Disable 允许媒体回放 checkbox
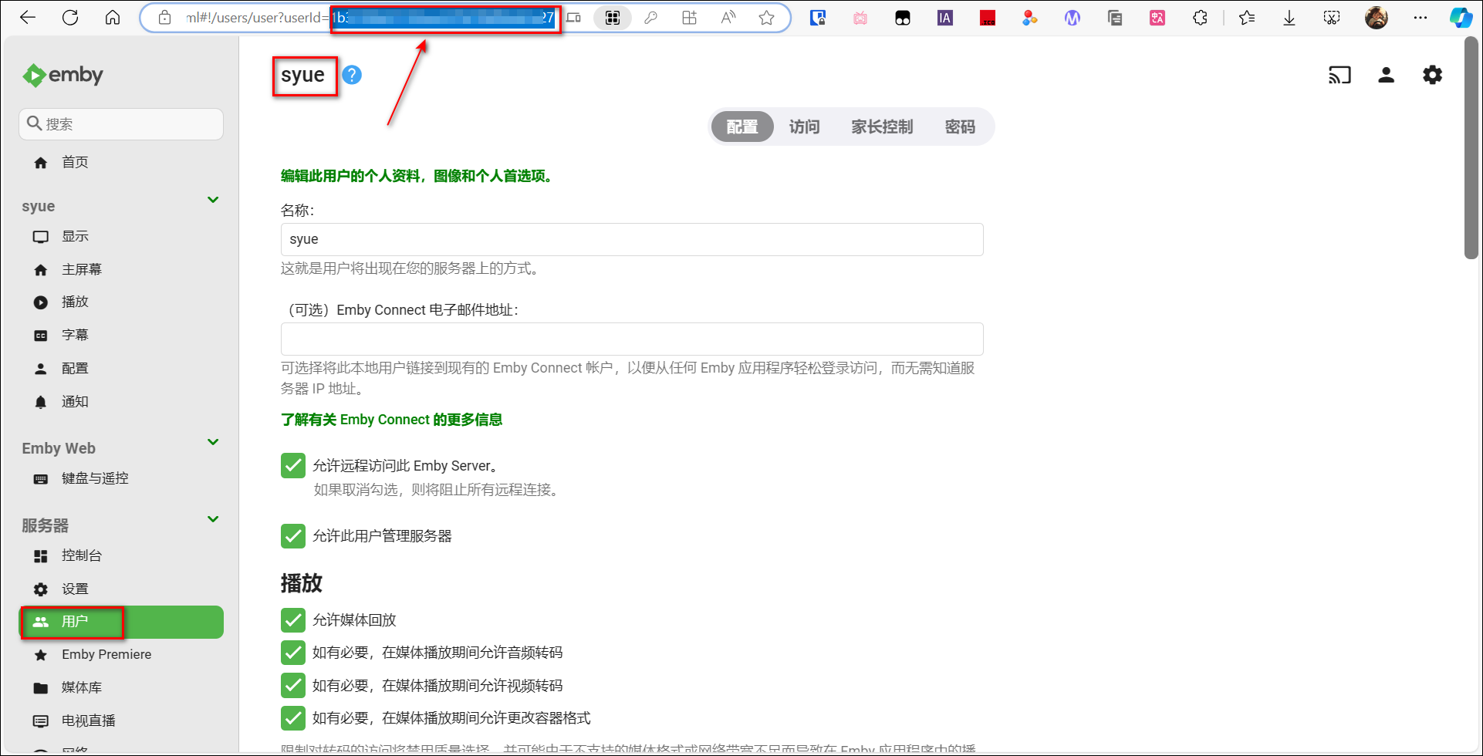 click(293, 620)
